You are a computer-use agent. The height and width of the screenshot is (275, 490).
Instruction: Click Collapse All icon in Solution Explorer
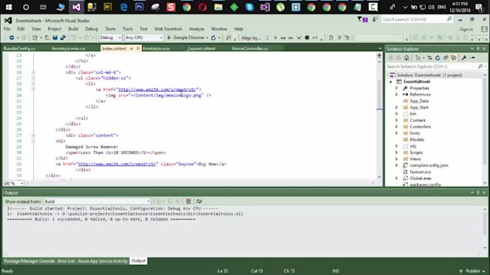(x=445, y=58)
